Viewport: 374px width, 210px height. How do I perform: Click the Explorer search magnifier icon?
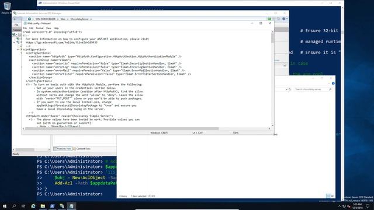pyautogui.click(x=330, y=89)
